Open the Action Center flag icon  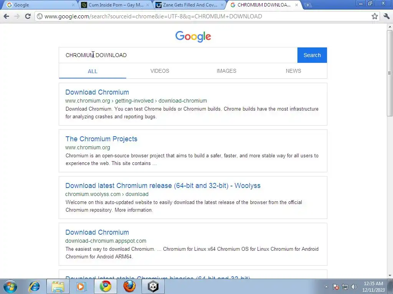pyautogui.click(x=336, y=287)
